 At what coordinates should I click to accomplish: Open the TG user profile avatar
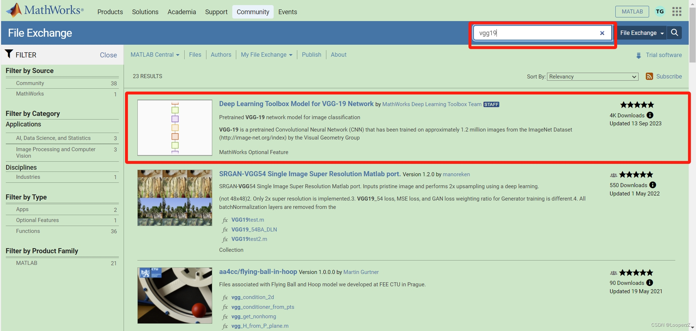coord(660,12)
